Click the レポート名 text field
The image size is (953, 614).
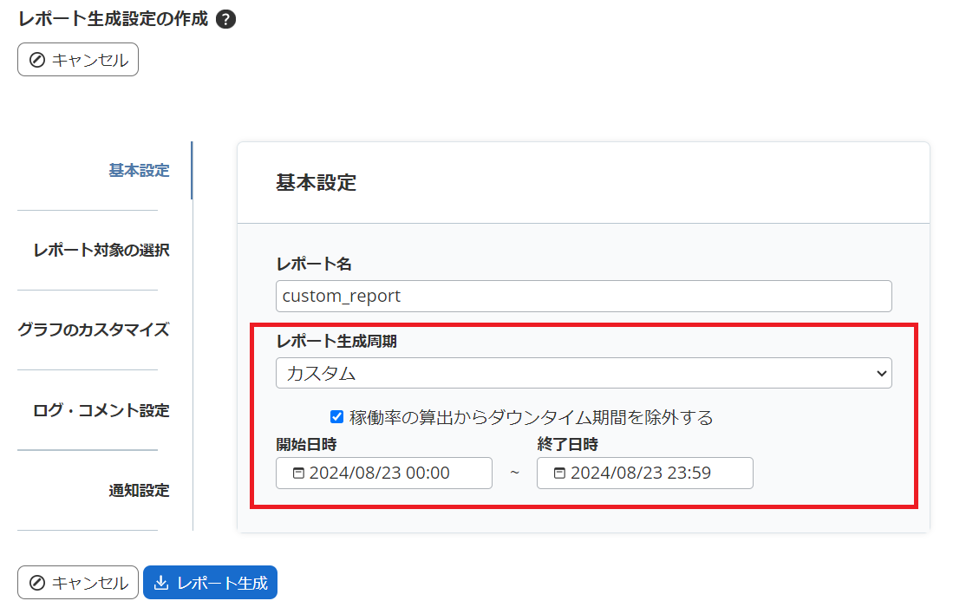584,296
